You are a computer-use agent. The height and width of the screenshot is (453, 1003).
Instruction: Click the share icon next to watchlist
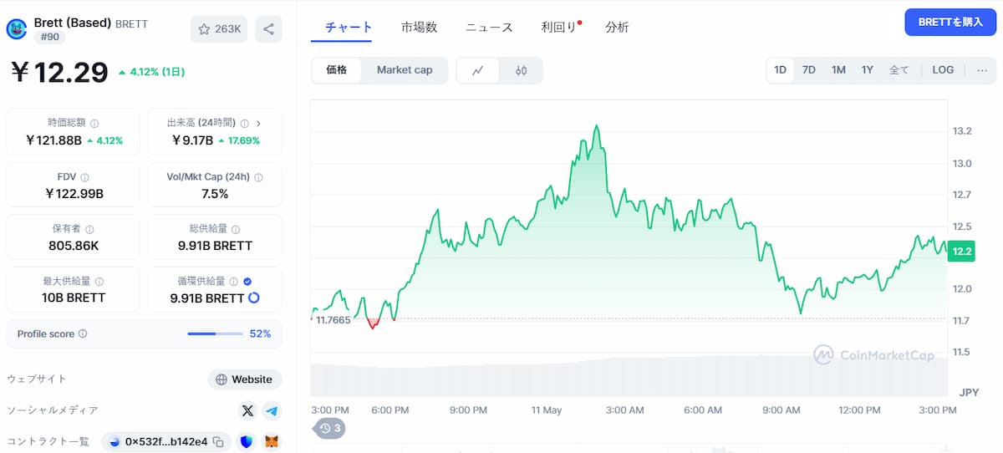268,29
